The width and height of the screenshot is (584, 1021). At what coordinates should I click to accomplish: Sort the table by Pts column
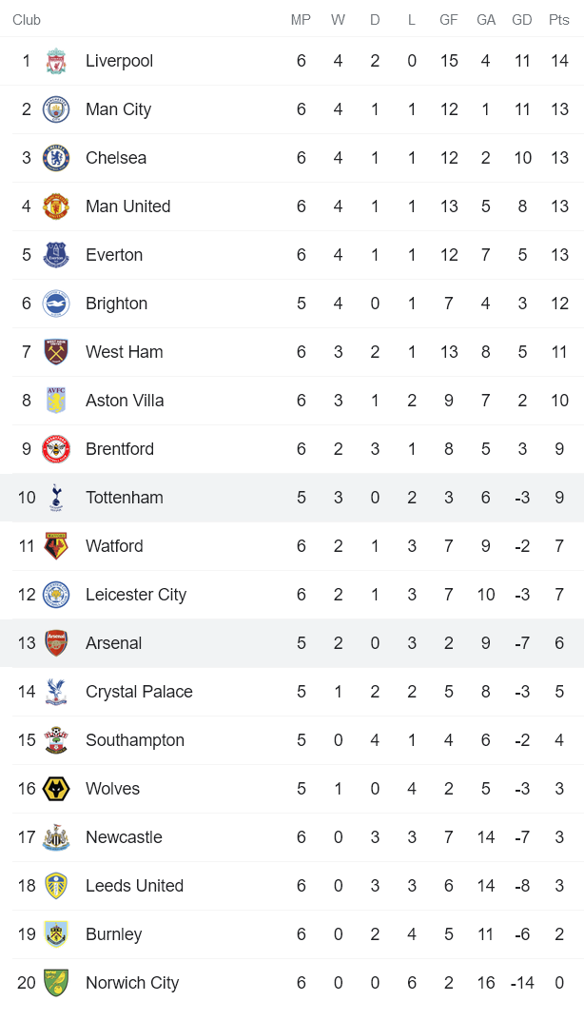(x=560, y=19)
